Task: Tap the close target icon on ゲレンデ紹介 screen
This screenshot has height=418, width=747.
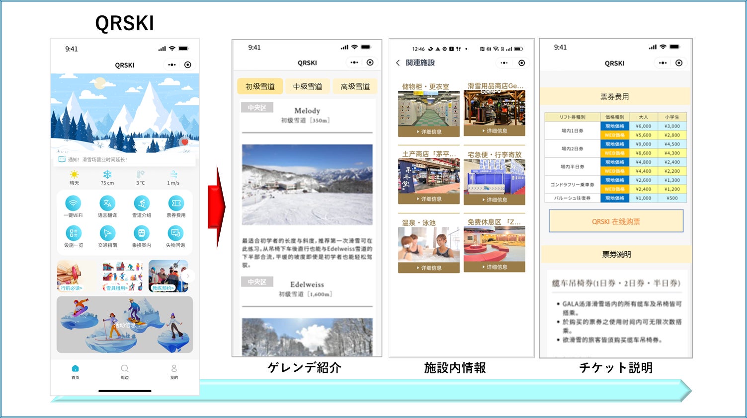Action: 370,63
